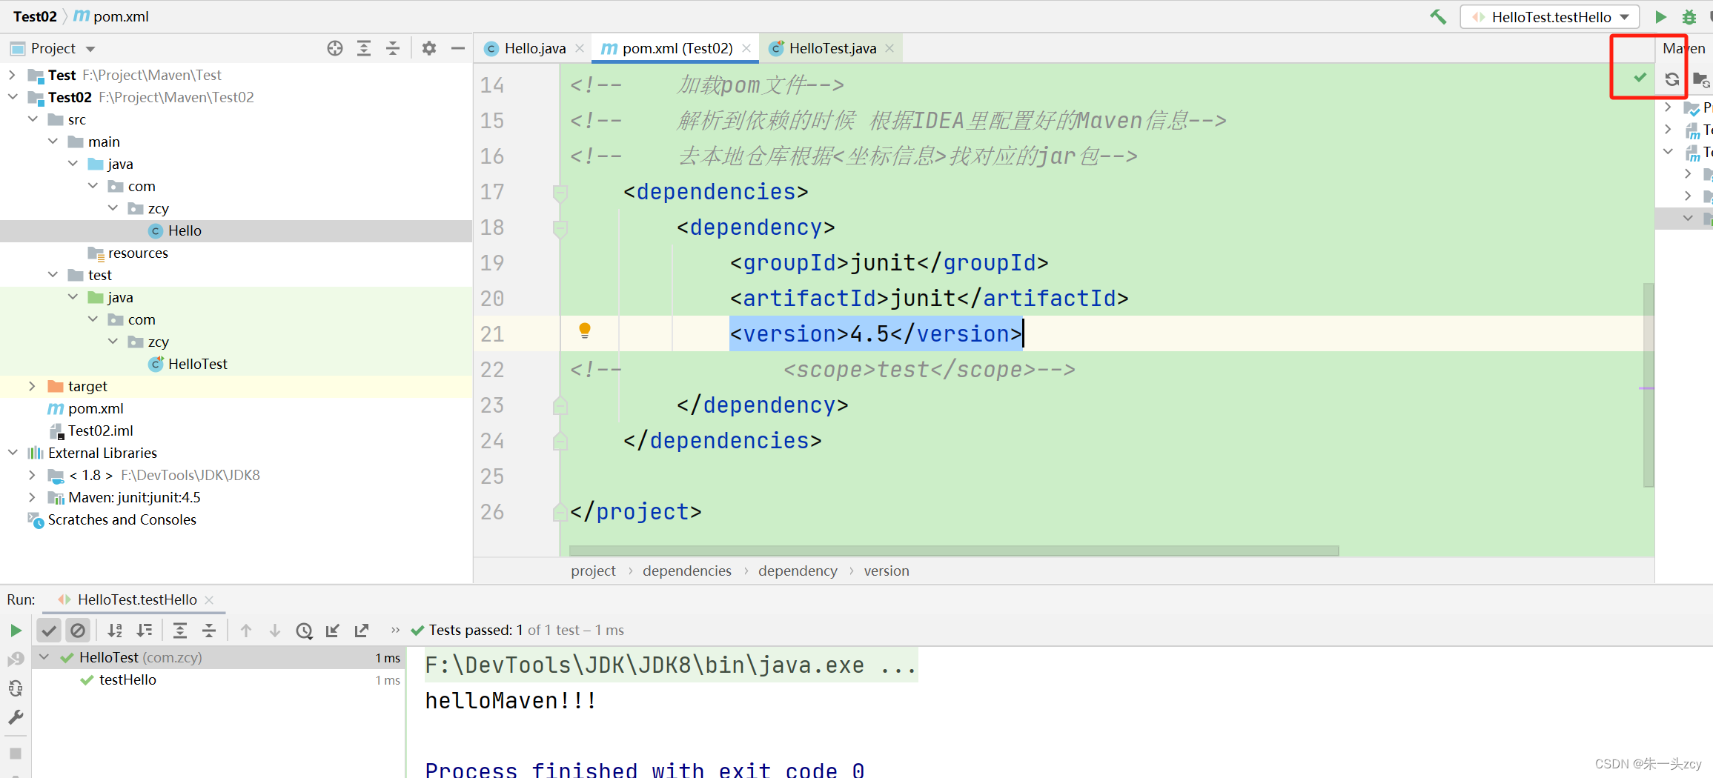Show more Run toolbar actions chevron

click(395, 631)
